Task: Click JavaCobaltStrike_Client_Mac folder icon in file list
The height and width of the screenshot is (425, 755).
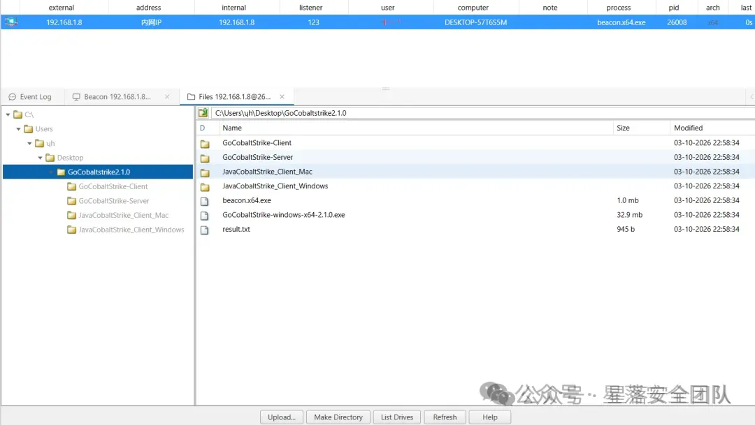Action: click(x=205, y=172)
